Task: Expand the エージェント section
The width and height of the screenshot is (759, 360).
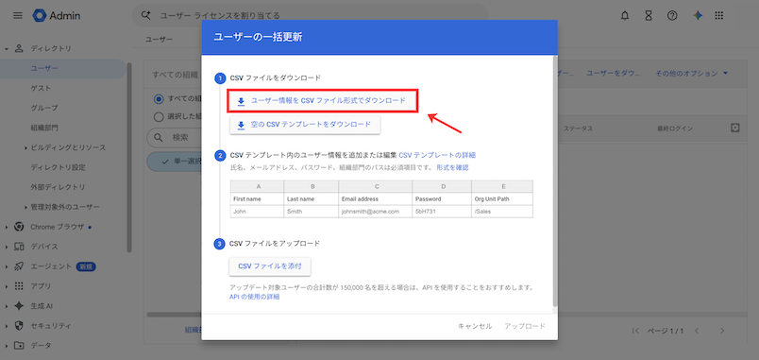Action: [7, 267]
